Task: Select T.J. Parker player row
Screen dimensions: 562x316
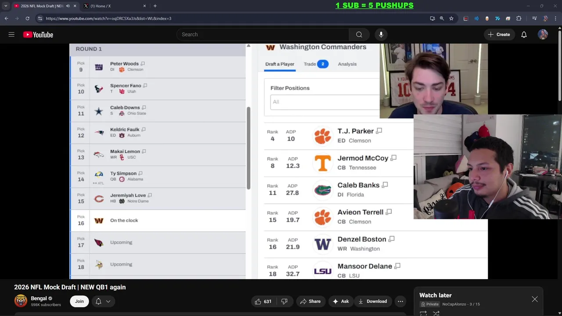Action: [x=338, y=136]
